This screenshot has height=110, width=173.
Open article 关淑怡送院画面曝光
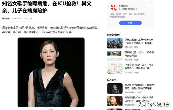[x=139, y=87]
